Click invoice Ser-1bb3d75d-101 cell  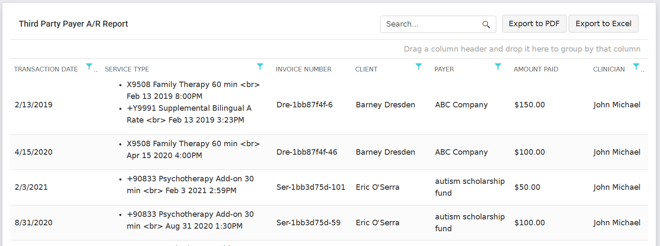[x=311, y=187]
